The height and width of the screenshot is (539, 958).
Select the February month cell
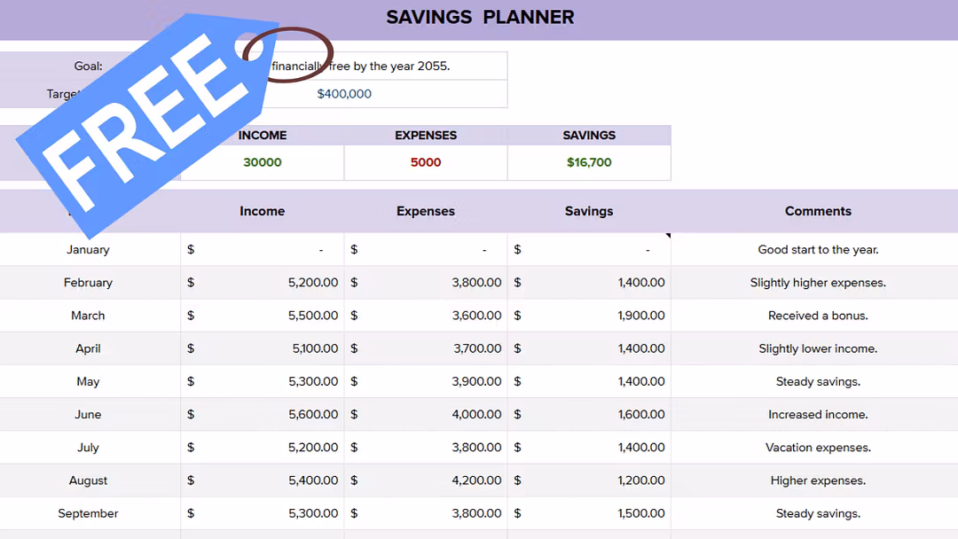point(88,283)
